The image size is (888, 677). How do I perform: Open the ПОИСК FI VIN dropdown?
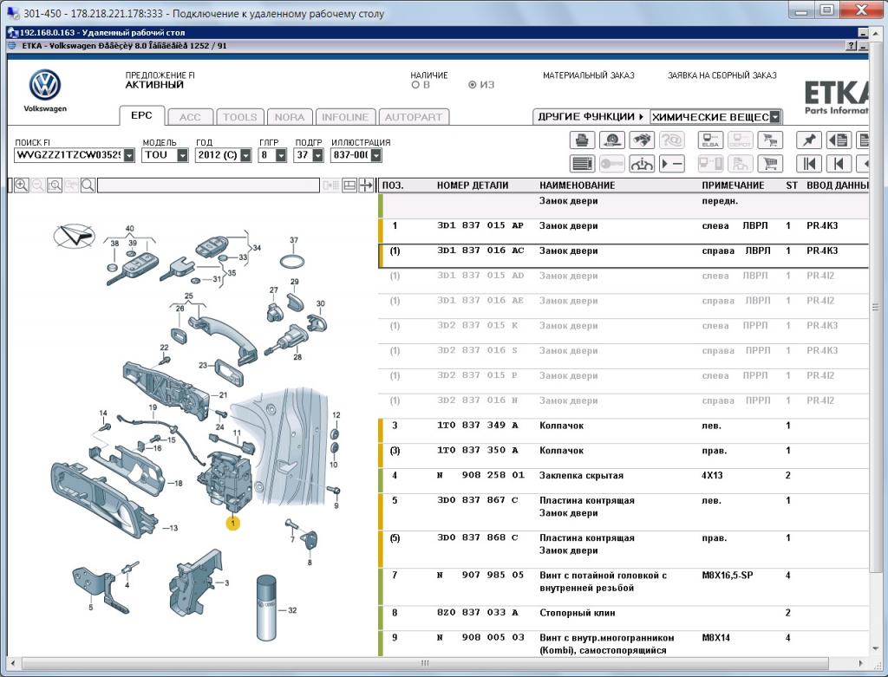click(129, 155)
